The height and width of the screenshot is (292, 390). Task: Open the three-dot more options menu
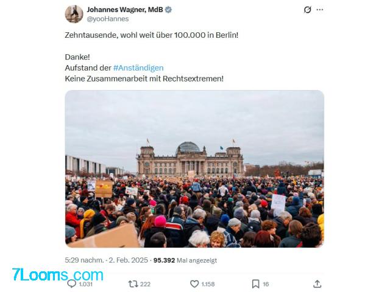(x=319, y=10)
